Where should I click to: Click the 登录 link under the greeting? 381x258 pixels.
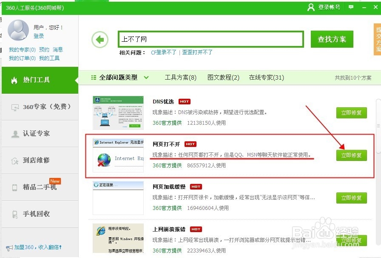click(x=39, y=36)
